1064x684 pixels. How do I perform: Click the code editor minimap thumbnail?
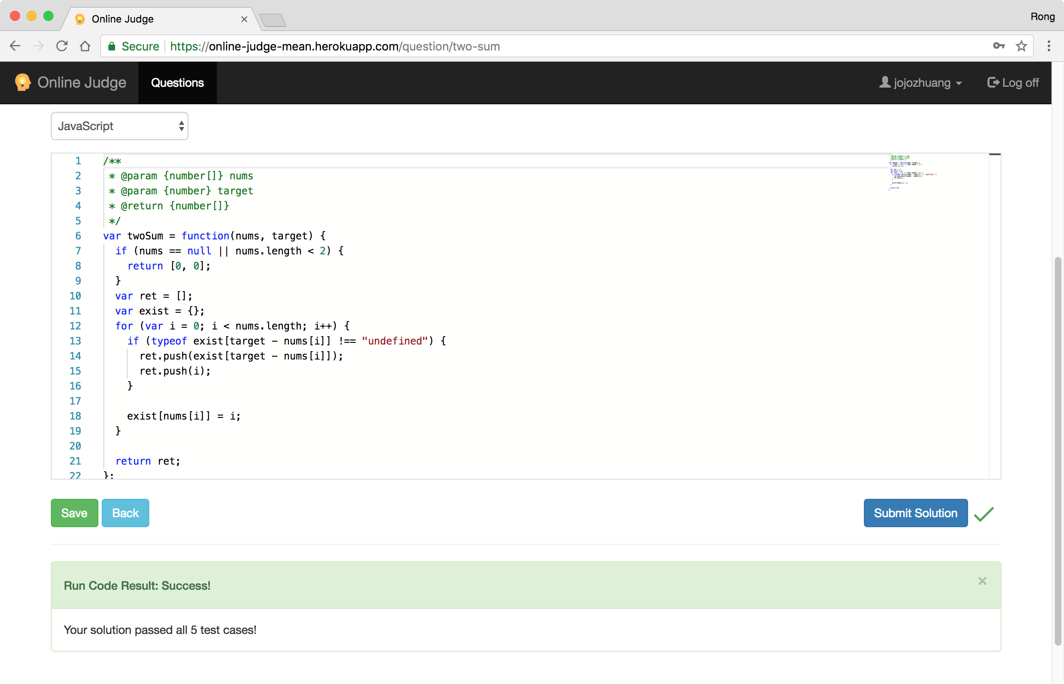pos(913,172)
